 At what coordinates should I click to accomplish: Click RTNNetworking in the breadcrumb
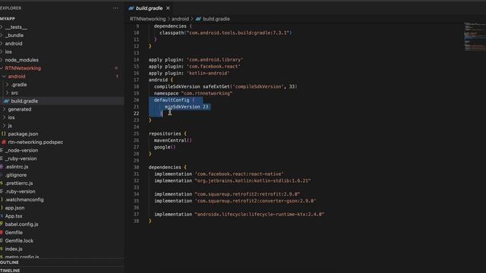148,19
